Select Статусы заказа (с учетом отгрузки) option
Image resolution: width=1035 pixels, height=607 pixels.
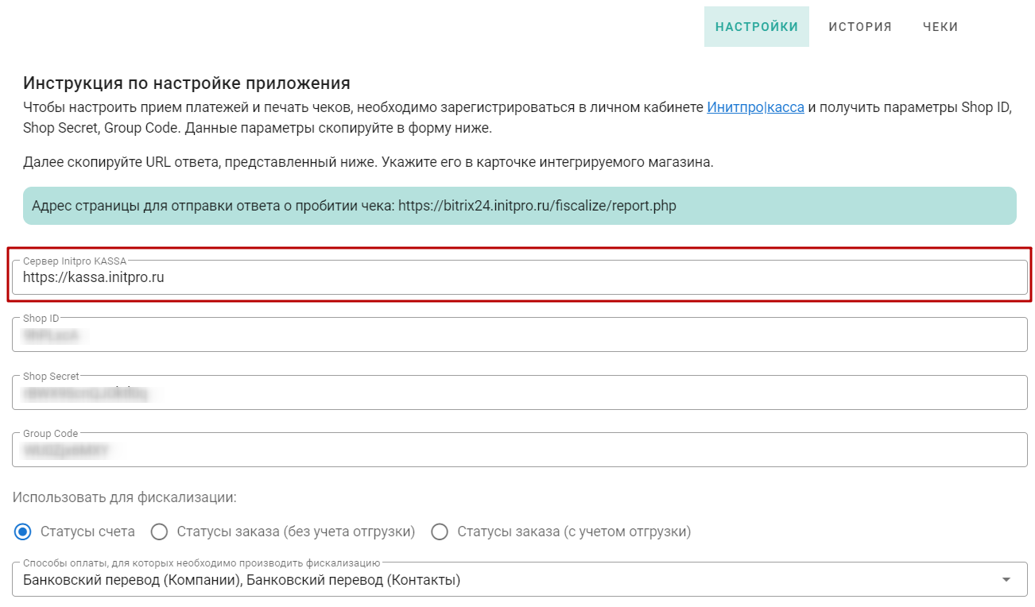click(x=440, y=532)
